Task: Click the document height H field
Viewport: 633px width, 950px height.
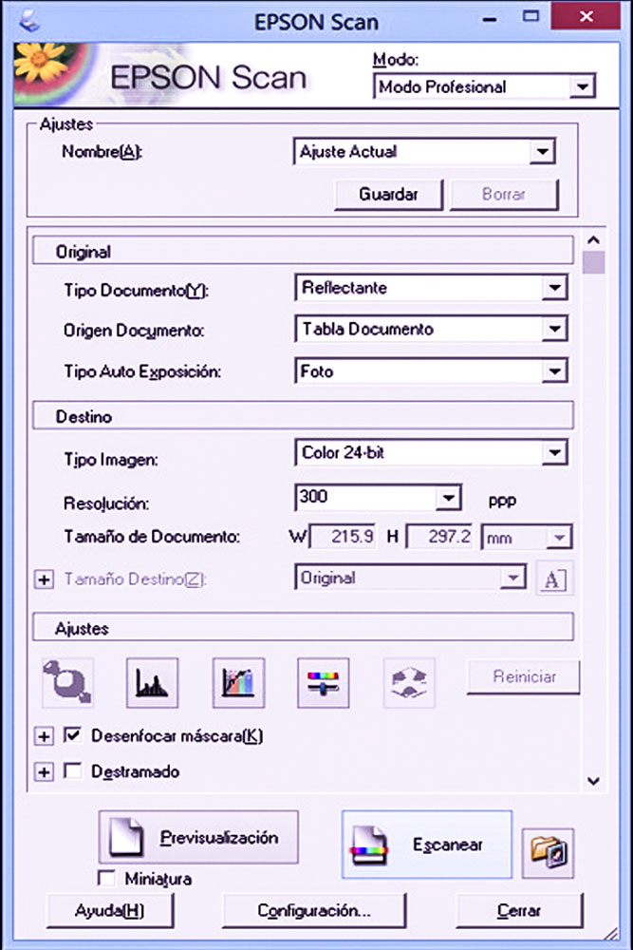Action: click(x=439, y=537)
